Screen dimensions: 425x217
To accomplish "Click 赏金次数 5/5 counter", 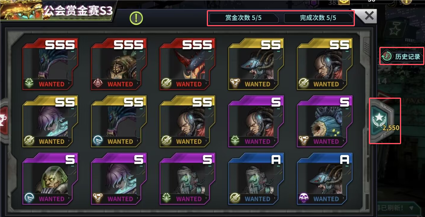I will coord(243,18).
